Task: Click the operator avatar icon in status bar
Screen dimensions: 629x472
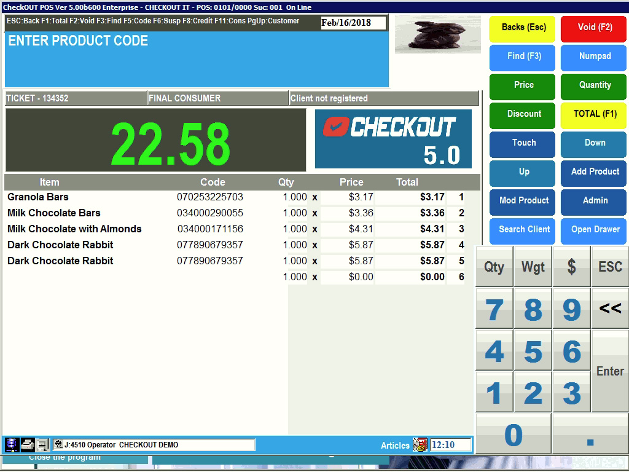Action: click(58, 444)
